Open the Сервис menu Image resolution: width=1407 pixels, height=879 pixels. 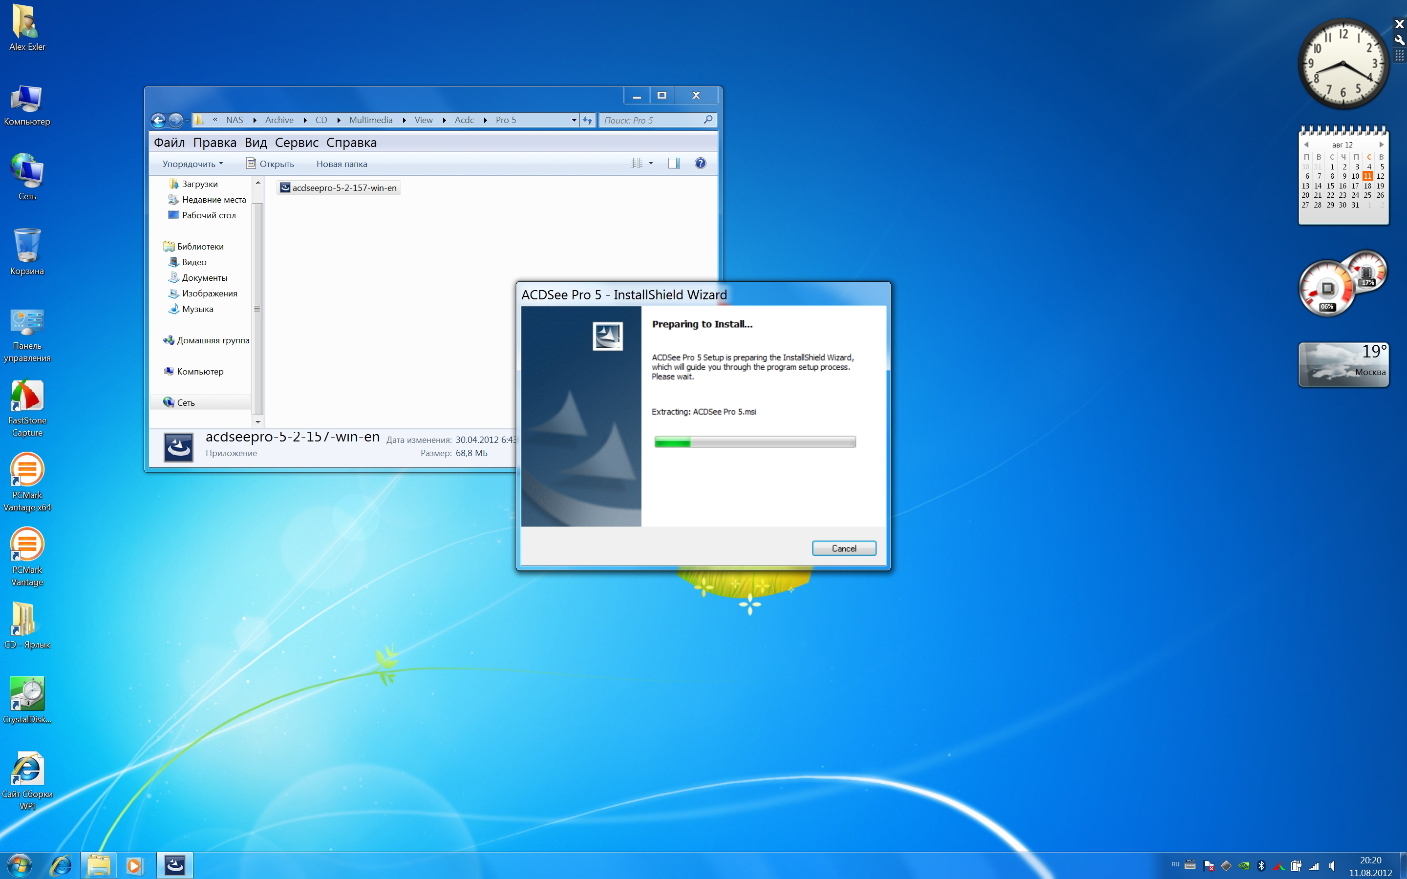pyautogui.click(x=297, y=143)
